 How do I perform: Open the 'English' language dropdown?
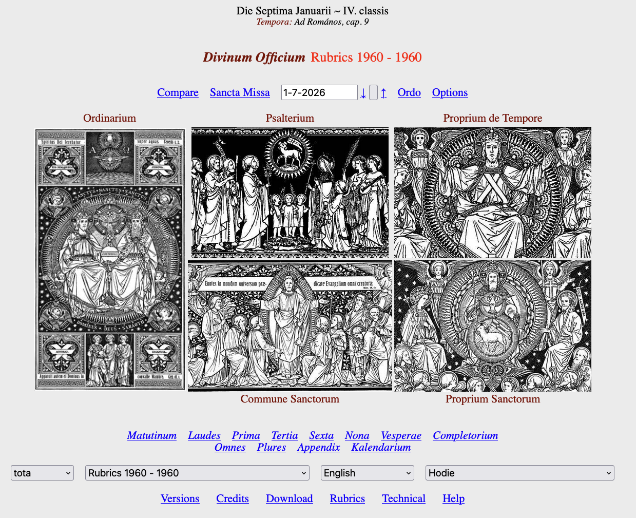coord(367,473)
